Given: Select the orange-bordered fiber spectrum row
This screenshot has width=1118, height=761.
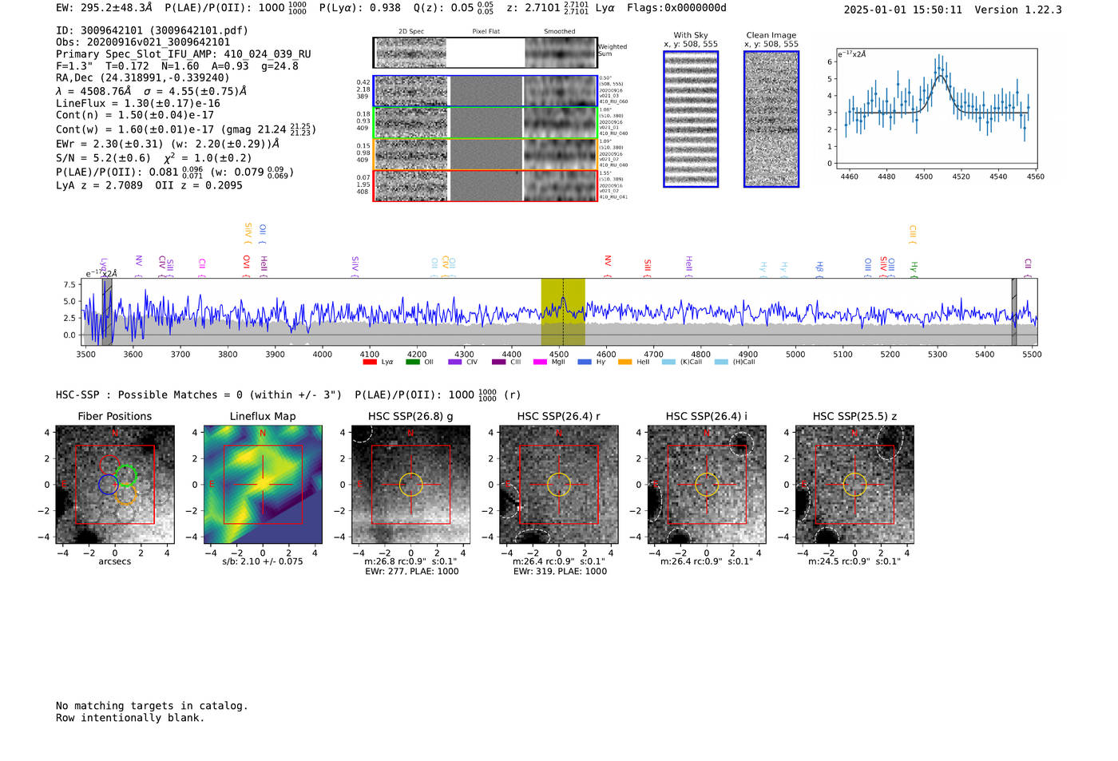Looking at the screenshot, I should pyautogui.click(x=485, y=154).
